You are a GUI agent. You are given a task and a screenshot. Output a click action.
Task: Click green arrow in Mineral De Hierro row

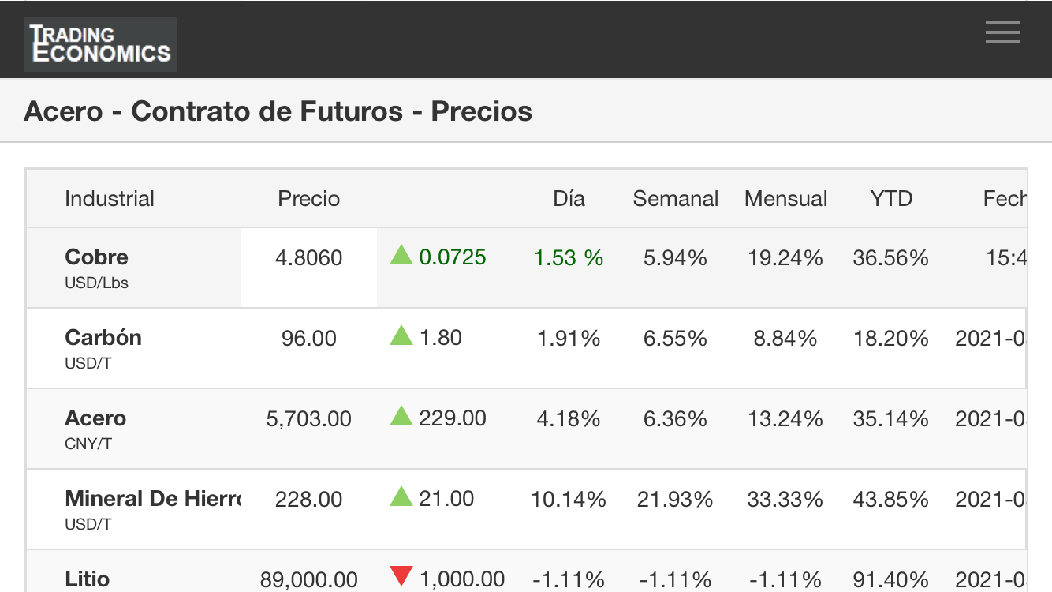pyautogui.click(x=401, y=496)
